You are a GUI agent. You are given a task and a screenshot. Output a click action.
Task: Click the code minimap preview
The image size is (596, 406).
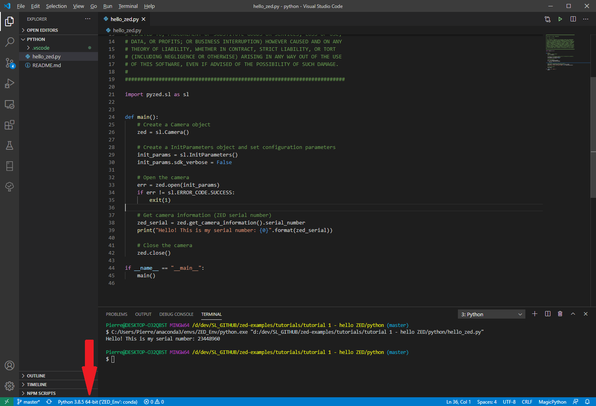[x=560, y=52]
